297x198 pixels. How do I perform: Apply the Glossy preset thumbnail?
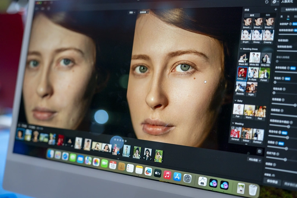[x=257, y=35]
